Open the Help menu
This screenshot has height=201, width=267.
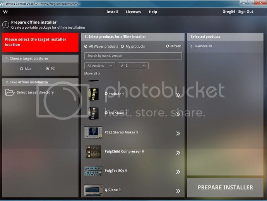pos(153,12)
